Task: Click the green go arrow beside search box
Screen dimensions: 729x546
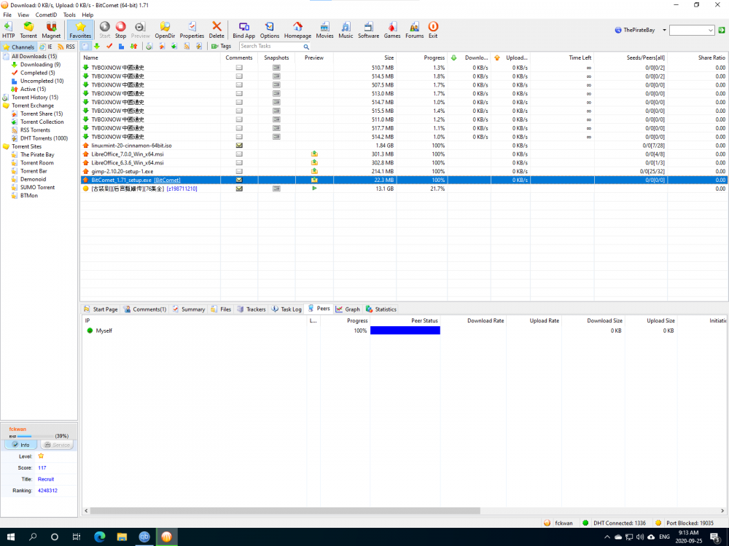Action: click(722, 30)
